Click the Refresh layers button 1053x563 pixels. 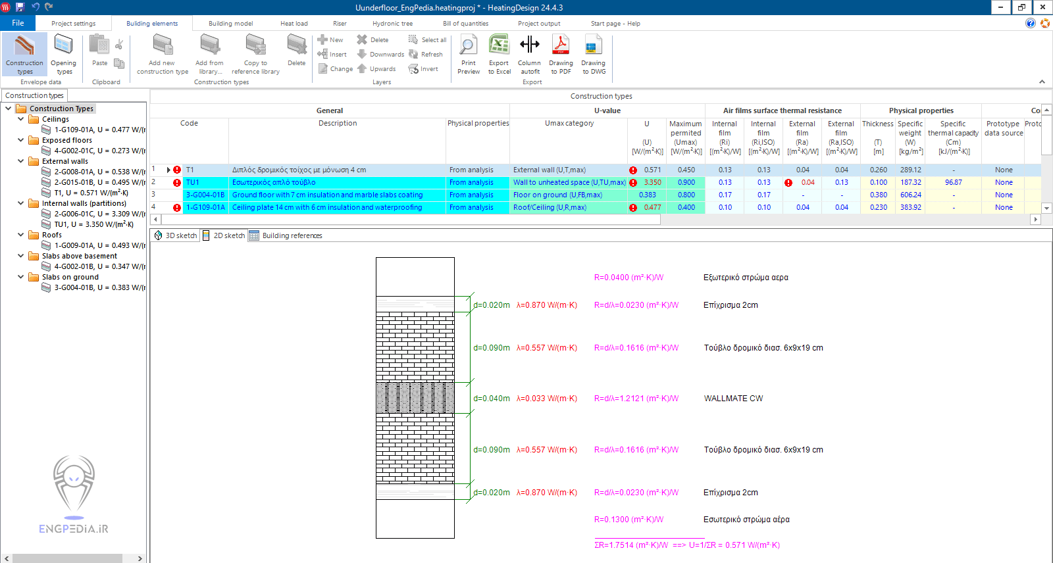[x=426, y=55]
